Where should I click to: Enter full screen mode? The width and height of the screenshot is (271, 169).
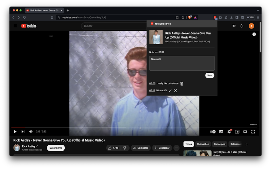click(253, 132)
